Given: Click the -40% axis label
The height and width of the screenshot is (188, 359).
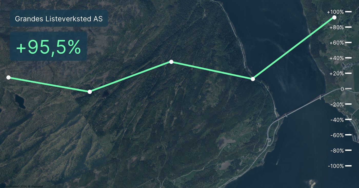Looking at the screenshot, I should (x=337, y=120).
